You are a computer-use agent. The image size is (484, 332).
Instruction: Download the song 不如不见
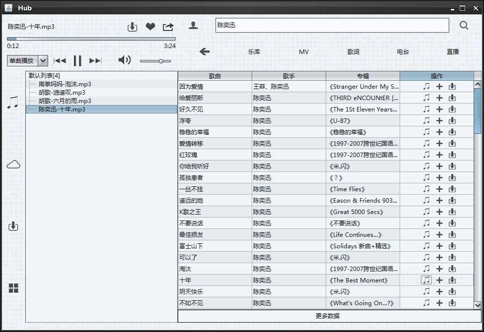pyautogui.click(x=452, y=303)
